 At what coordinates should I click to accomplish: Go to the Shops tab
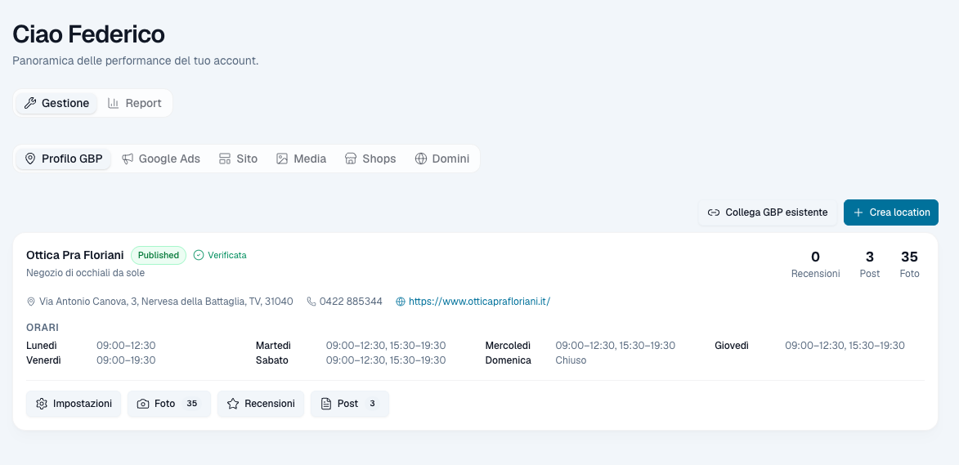tap(370, 159)
